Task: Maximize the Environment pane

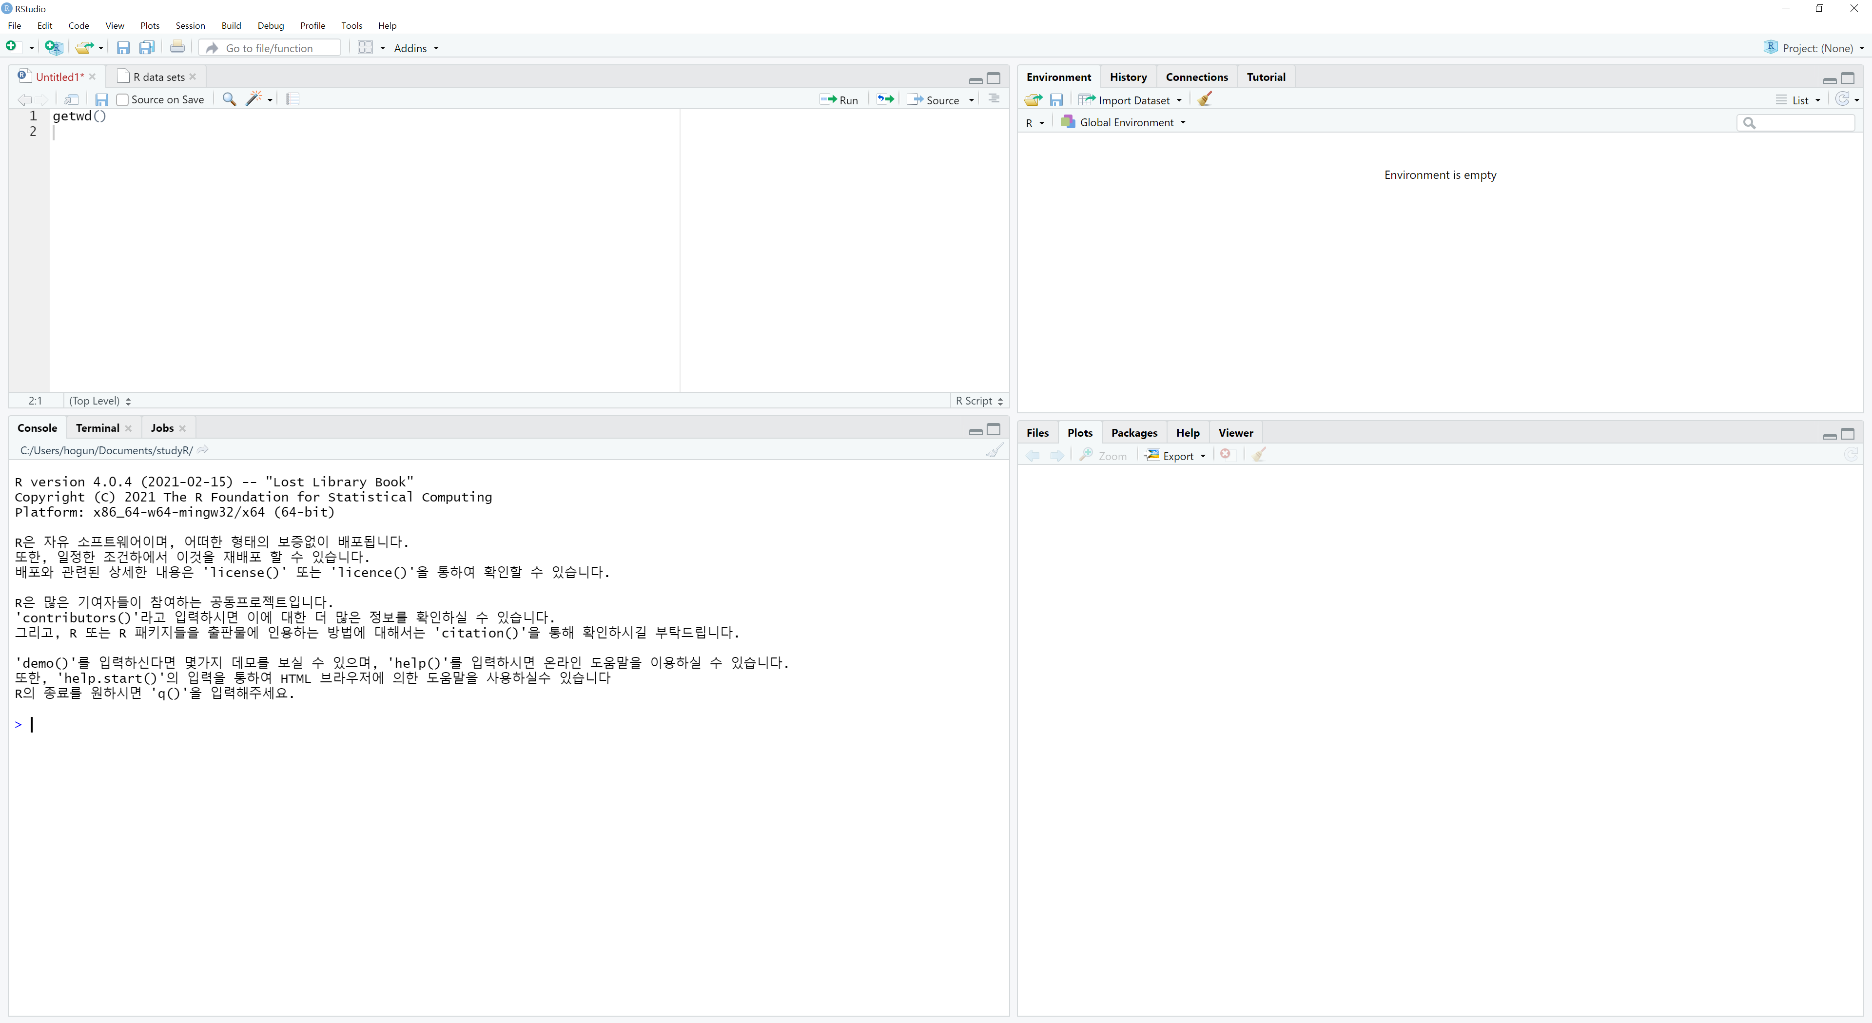Action: click(1848, 78)
